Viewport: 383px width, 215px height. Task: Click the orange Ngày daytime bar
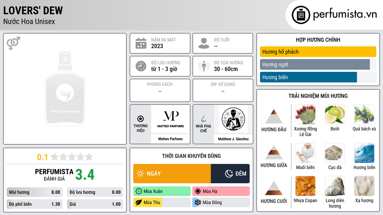point(172,174)
